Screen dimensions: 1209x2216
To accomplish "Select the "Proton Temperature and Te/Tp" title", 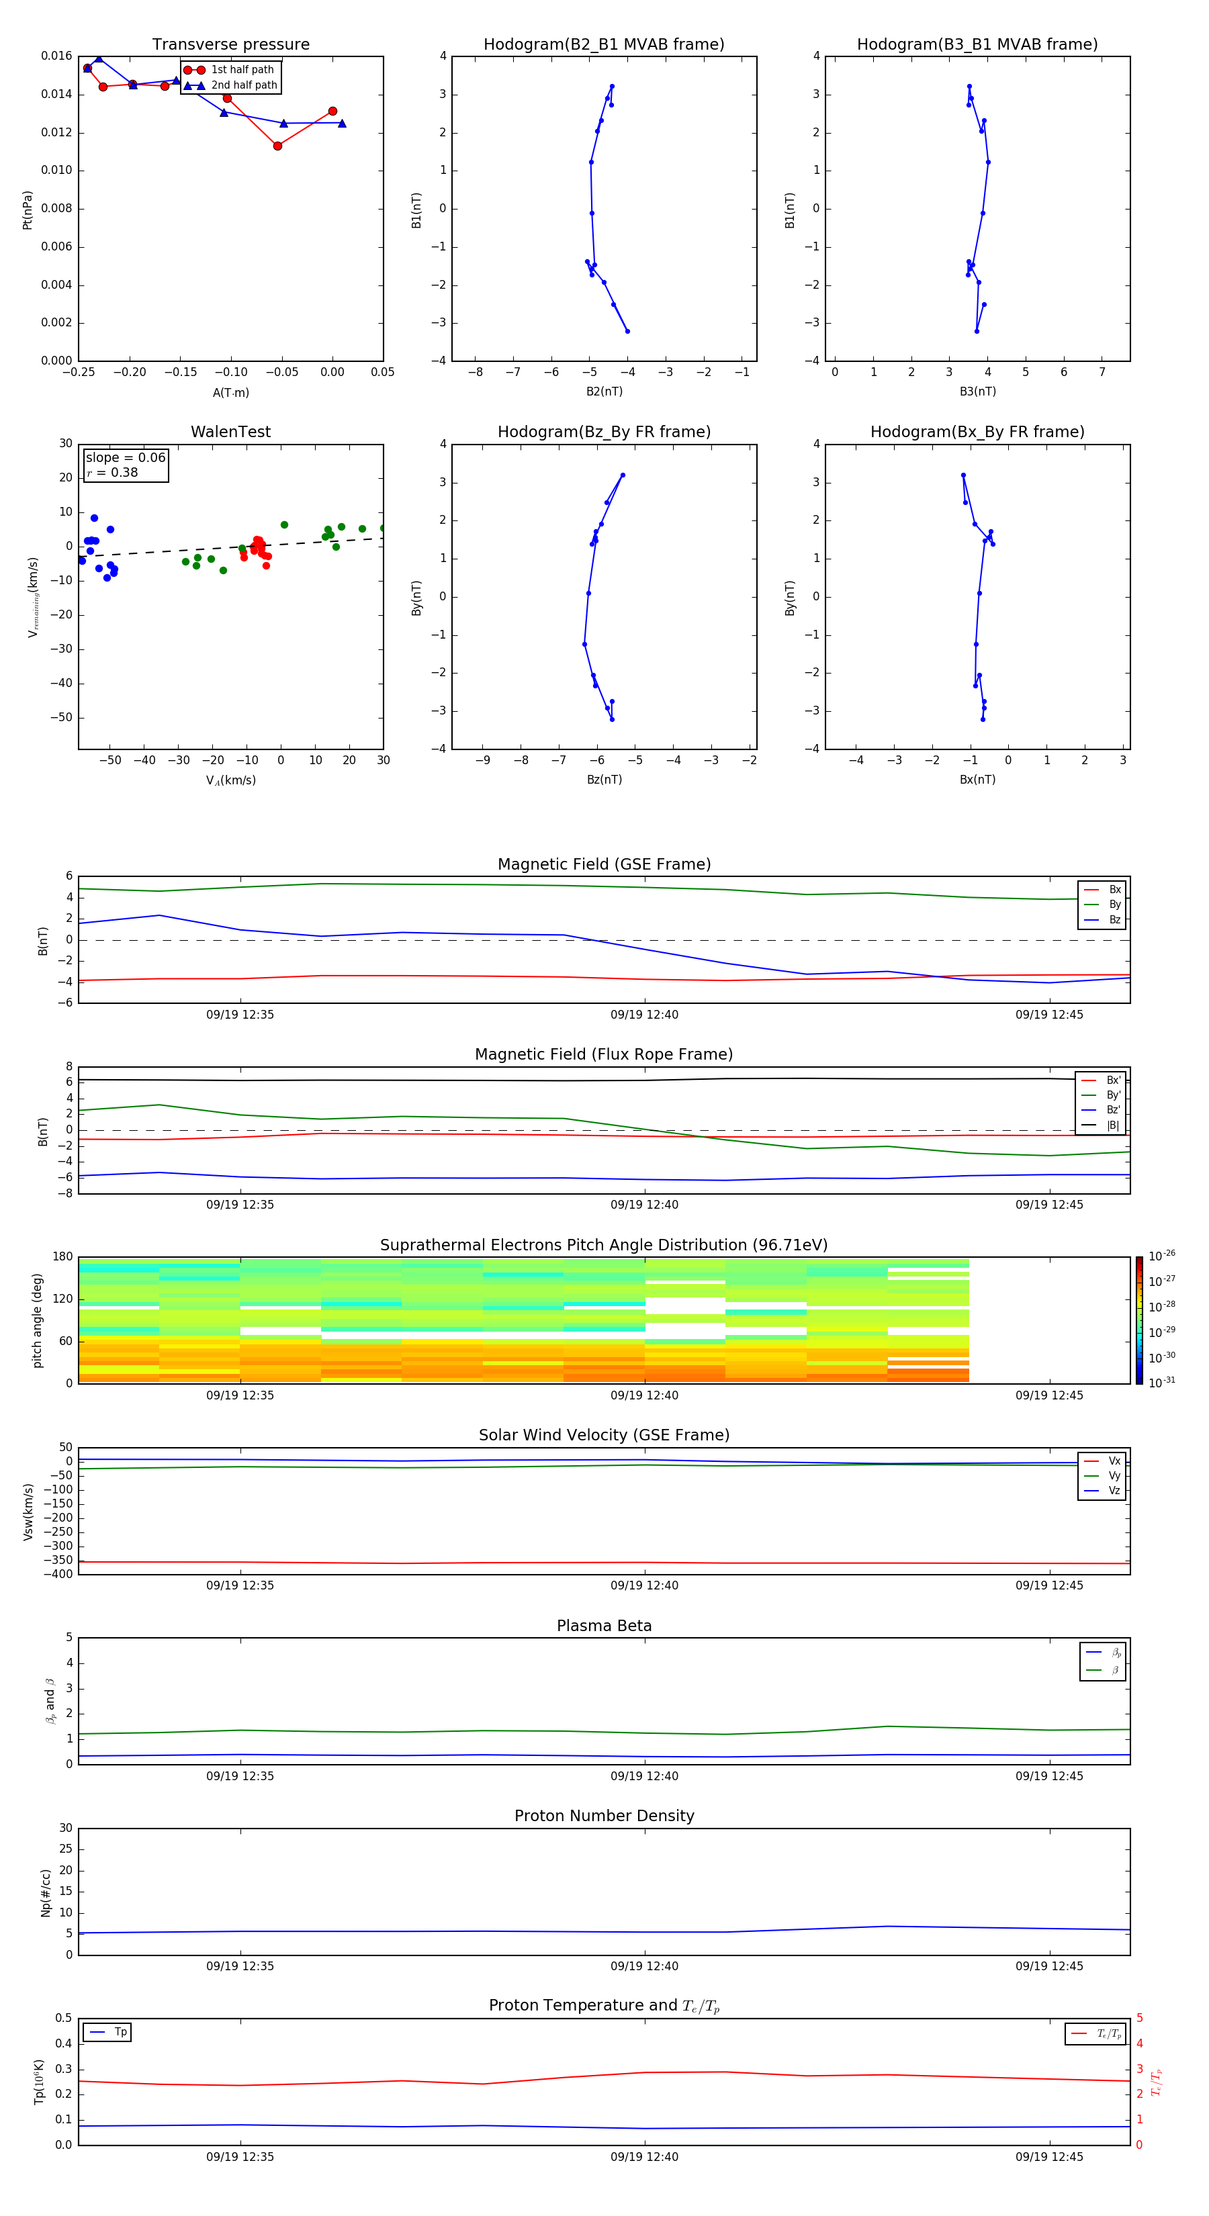I will (604, 2005).
